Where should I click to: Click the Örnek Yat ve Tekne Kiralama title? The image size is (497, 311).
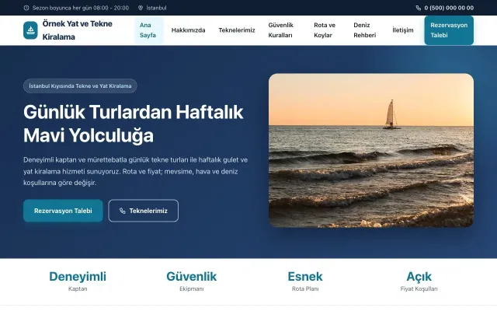78,30
